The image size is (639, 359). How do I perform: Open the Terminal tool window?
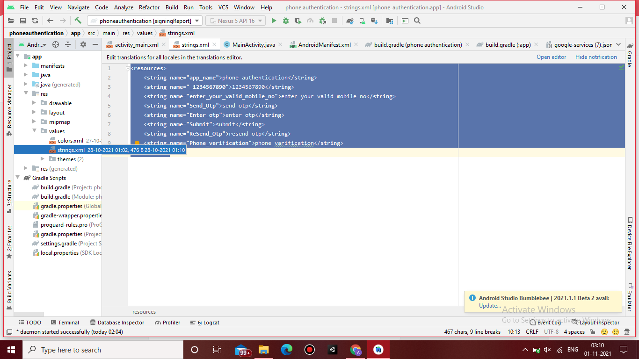pyautogui.click(x=65, y=323)
